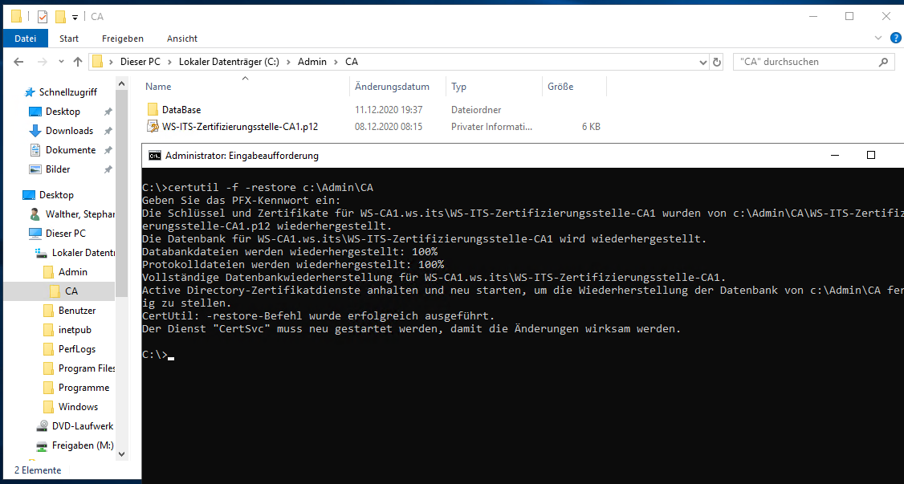This screenshot has height=484, width=904.
Task: Open the Datei ribbon tab
Action: coord(25,39)
